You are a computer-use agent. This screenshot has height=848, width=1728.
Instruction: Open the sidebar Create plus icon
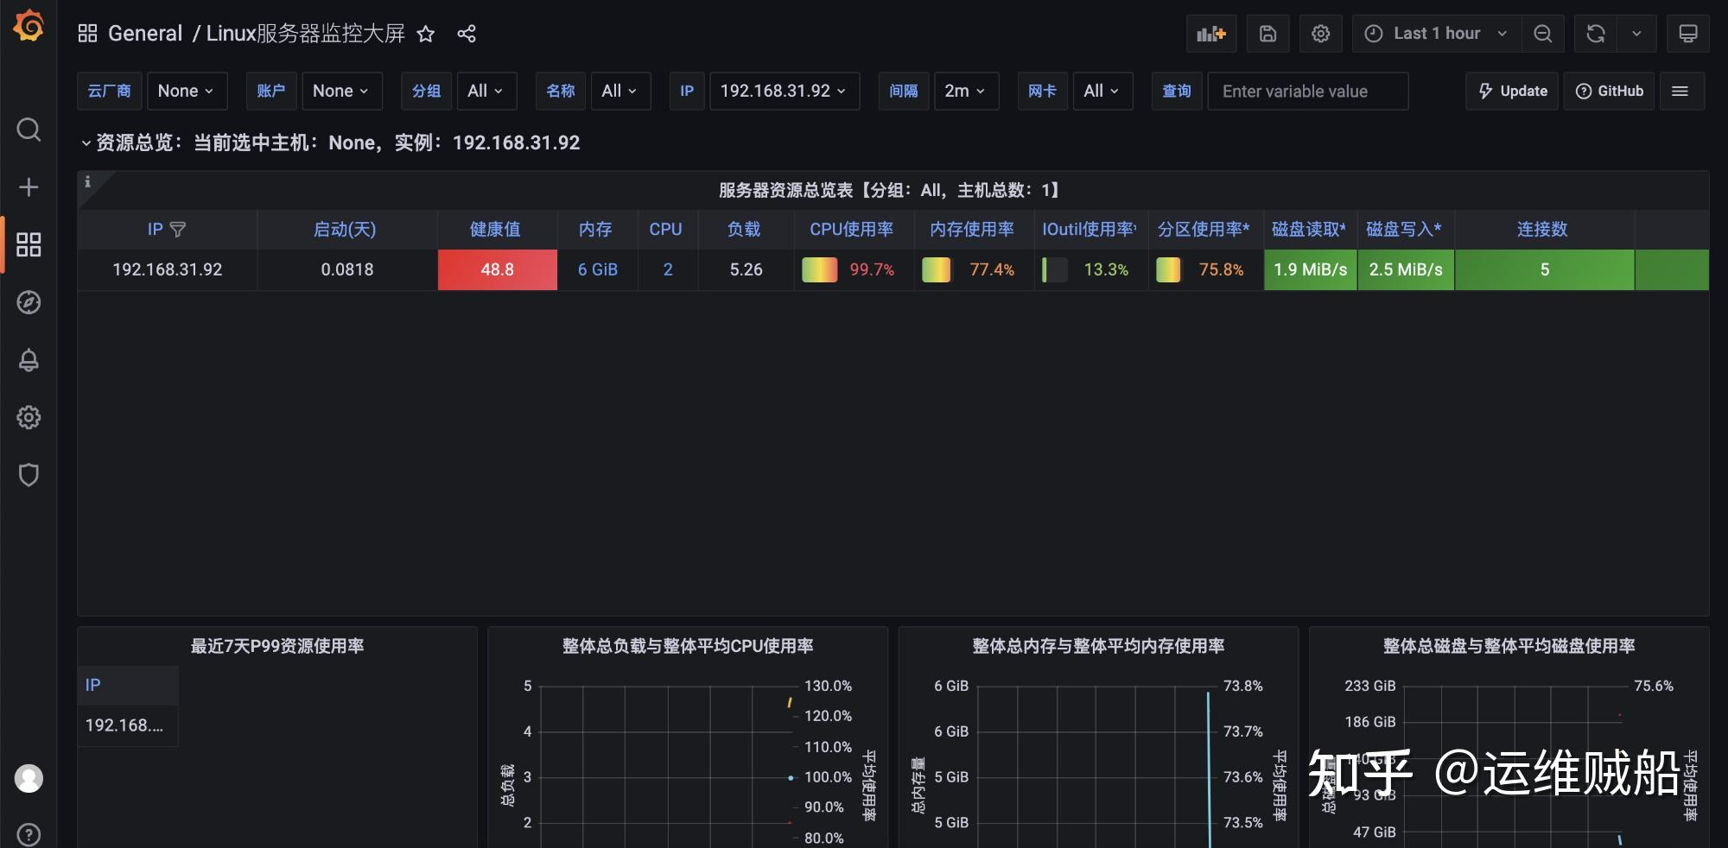29,187
